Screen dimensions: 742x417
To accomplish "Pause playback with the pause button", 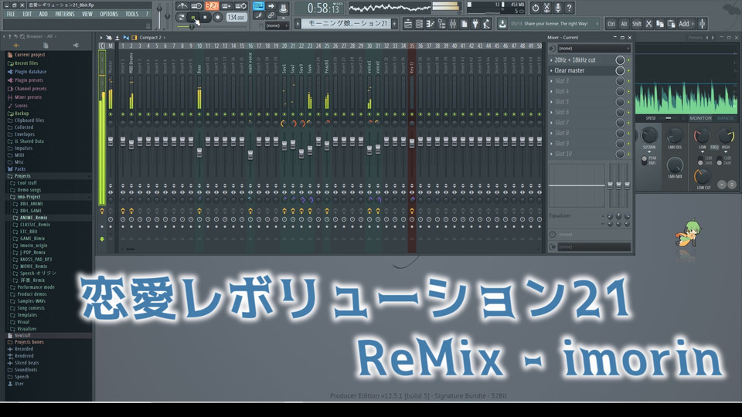I will (x=192, y=18).
